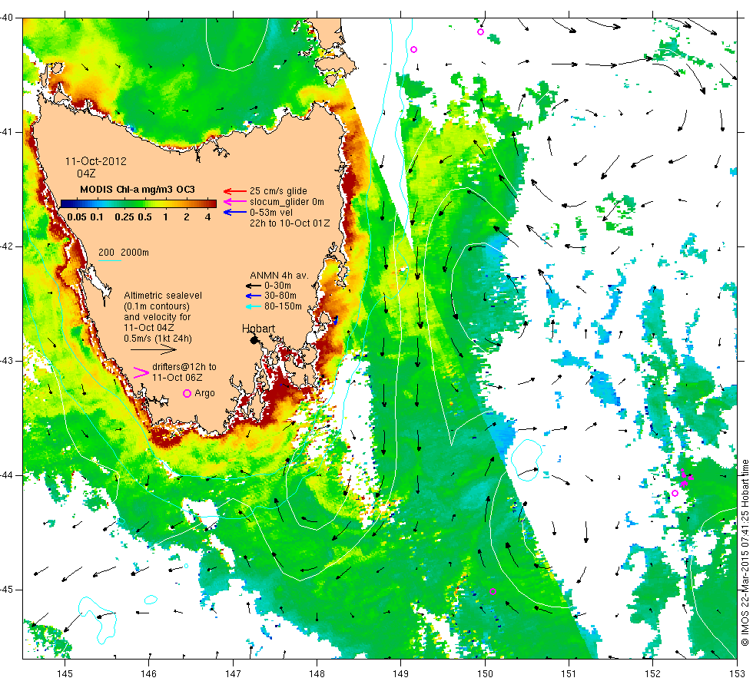Click the dark blue end of the color bar

pyautogui.click(x=65, y=204)
